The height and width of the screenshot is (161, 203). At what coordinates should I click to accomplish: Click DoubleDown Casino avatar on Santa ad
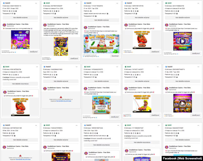[x=86, y=28]
